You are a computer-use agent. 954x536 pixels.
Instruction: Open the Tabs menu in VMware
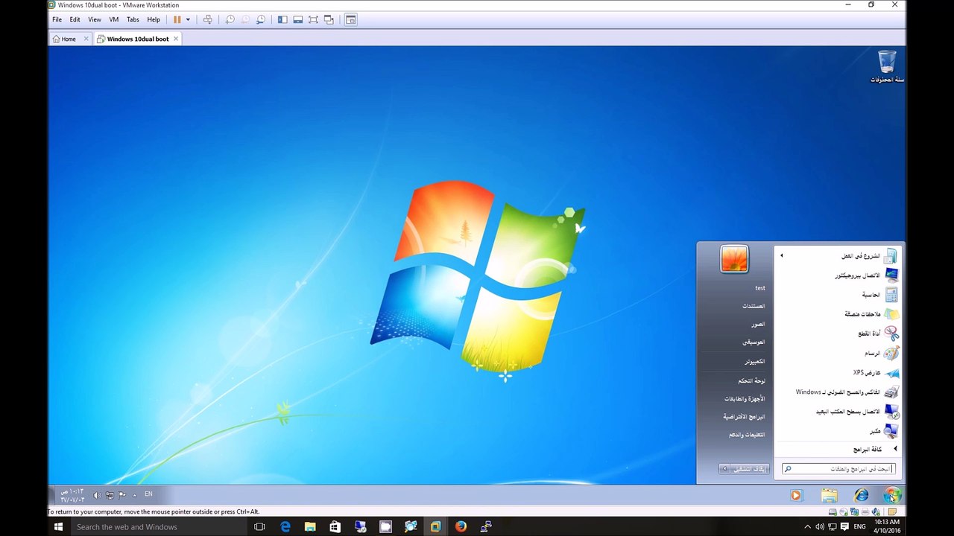[x=133, y=19]
